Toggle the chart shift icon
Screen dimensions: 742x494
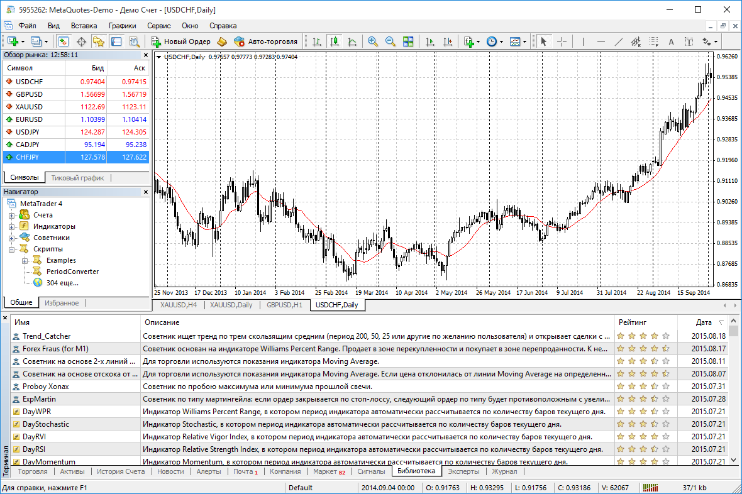pyautogui.click(x=448, y=41)
